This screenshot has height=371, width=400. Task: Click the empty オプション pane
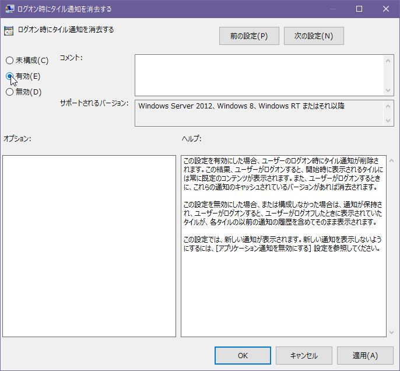click(x=89, y=246)
